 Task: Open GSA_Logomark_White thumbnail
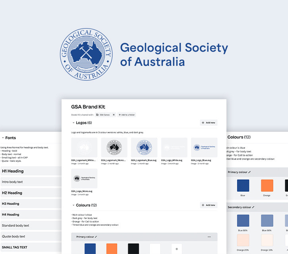tap(84, 147)
